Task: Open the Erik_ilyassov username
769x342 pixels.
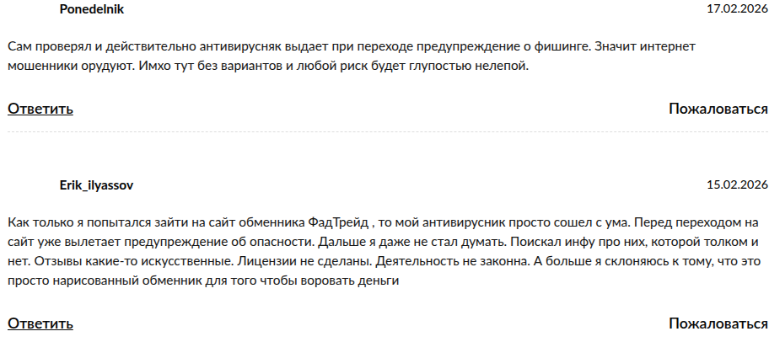Action: (x=96, y=184)
